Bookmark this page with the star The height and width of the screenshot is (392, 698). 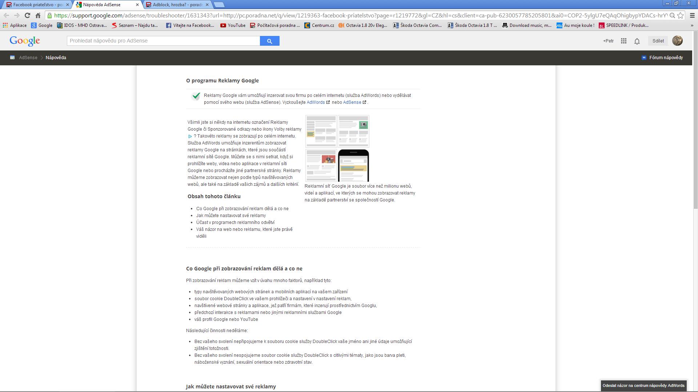click(680, 15)
